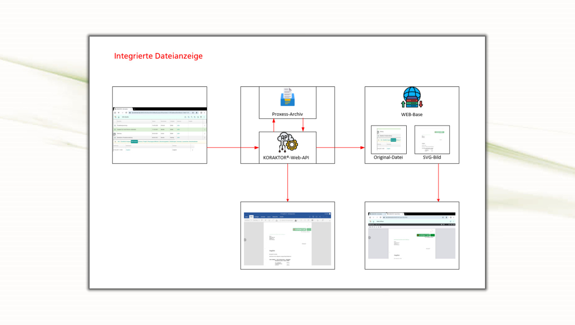
Task: Click the "Integrierte Dateianzeige" slide title
Action: (x=158, y=56)
